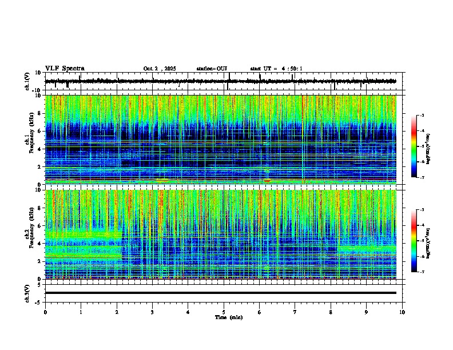Click the green 3.5 kHz band after 8 min in ch.2

click(367, 249)
